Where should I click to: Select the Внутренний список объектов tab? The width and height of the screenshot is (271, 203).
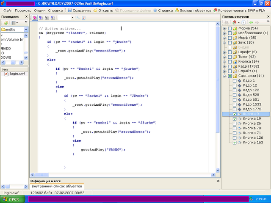coord(57,186)
